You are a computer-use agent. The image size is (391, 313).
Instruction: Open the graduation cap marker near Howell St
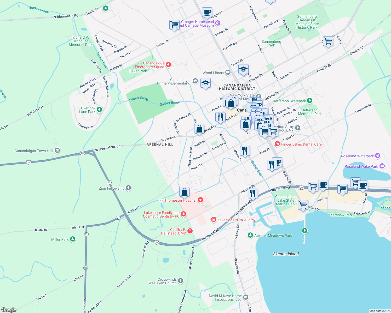[243, 69]
